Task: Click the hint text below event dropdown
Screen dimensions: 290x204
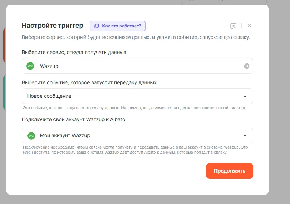Action: pyautogui.click(x=134, y=108)
